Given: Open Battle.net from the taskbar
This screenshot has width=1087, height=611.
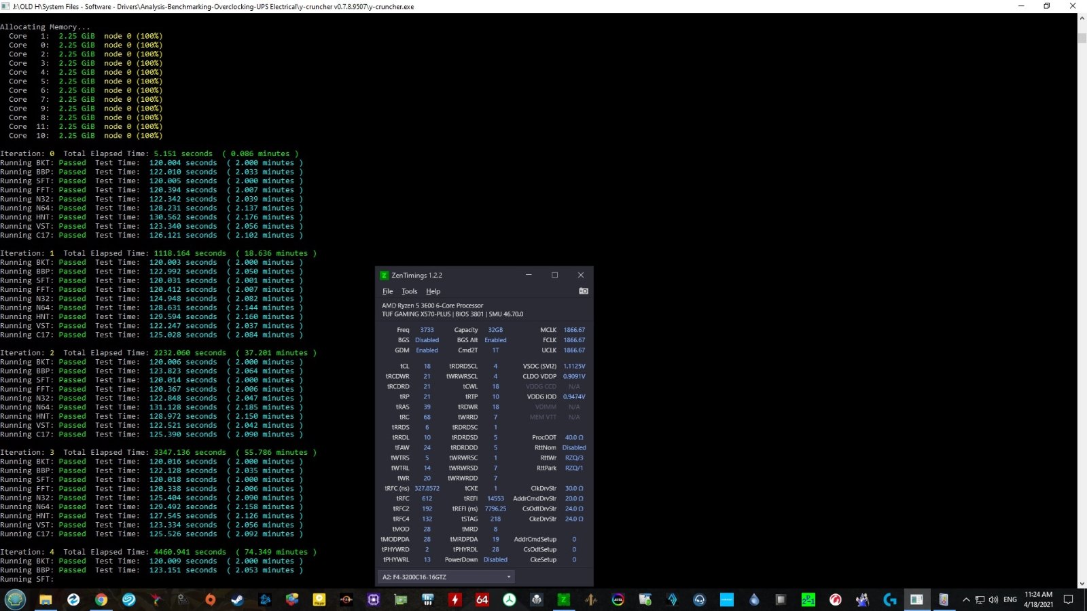Looking at the screenshot, I should (264, 599).
